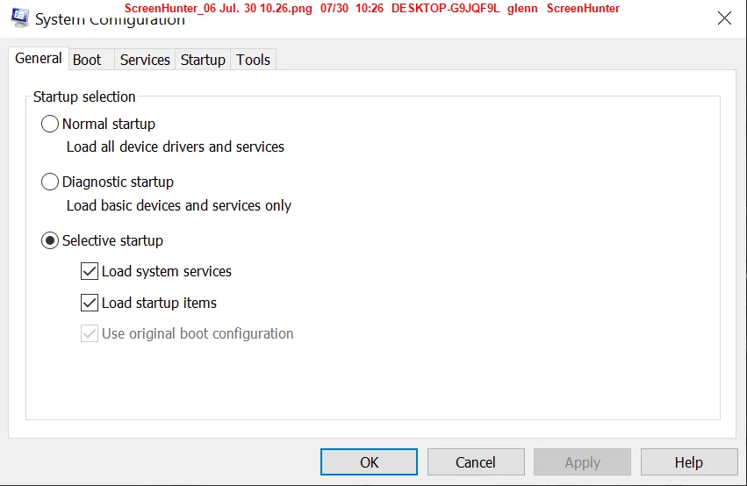747x486 pixels.
Task: Click 'Load basic devices and services only' text
Action: [179, 205]
